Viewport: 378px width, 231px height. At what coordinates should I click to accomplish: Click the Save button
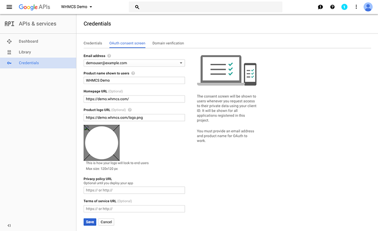(x=90, y=222)
